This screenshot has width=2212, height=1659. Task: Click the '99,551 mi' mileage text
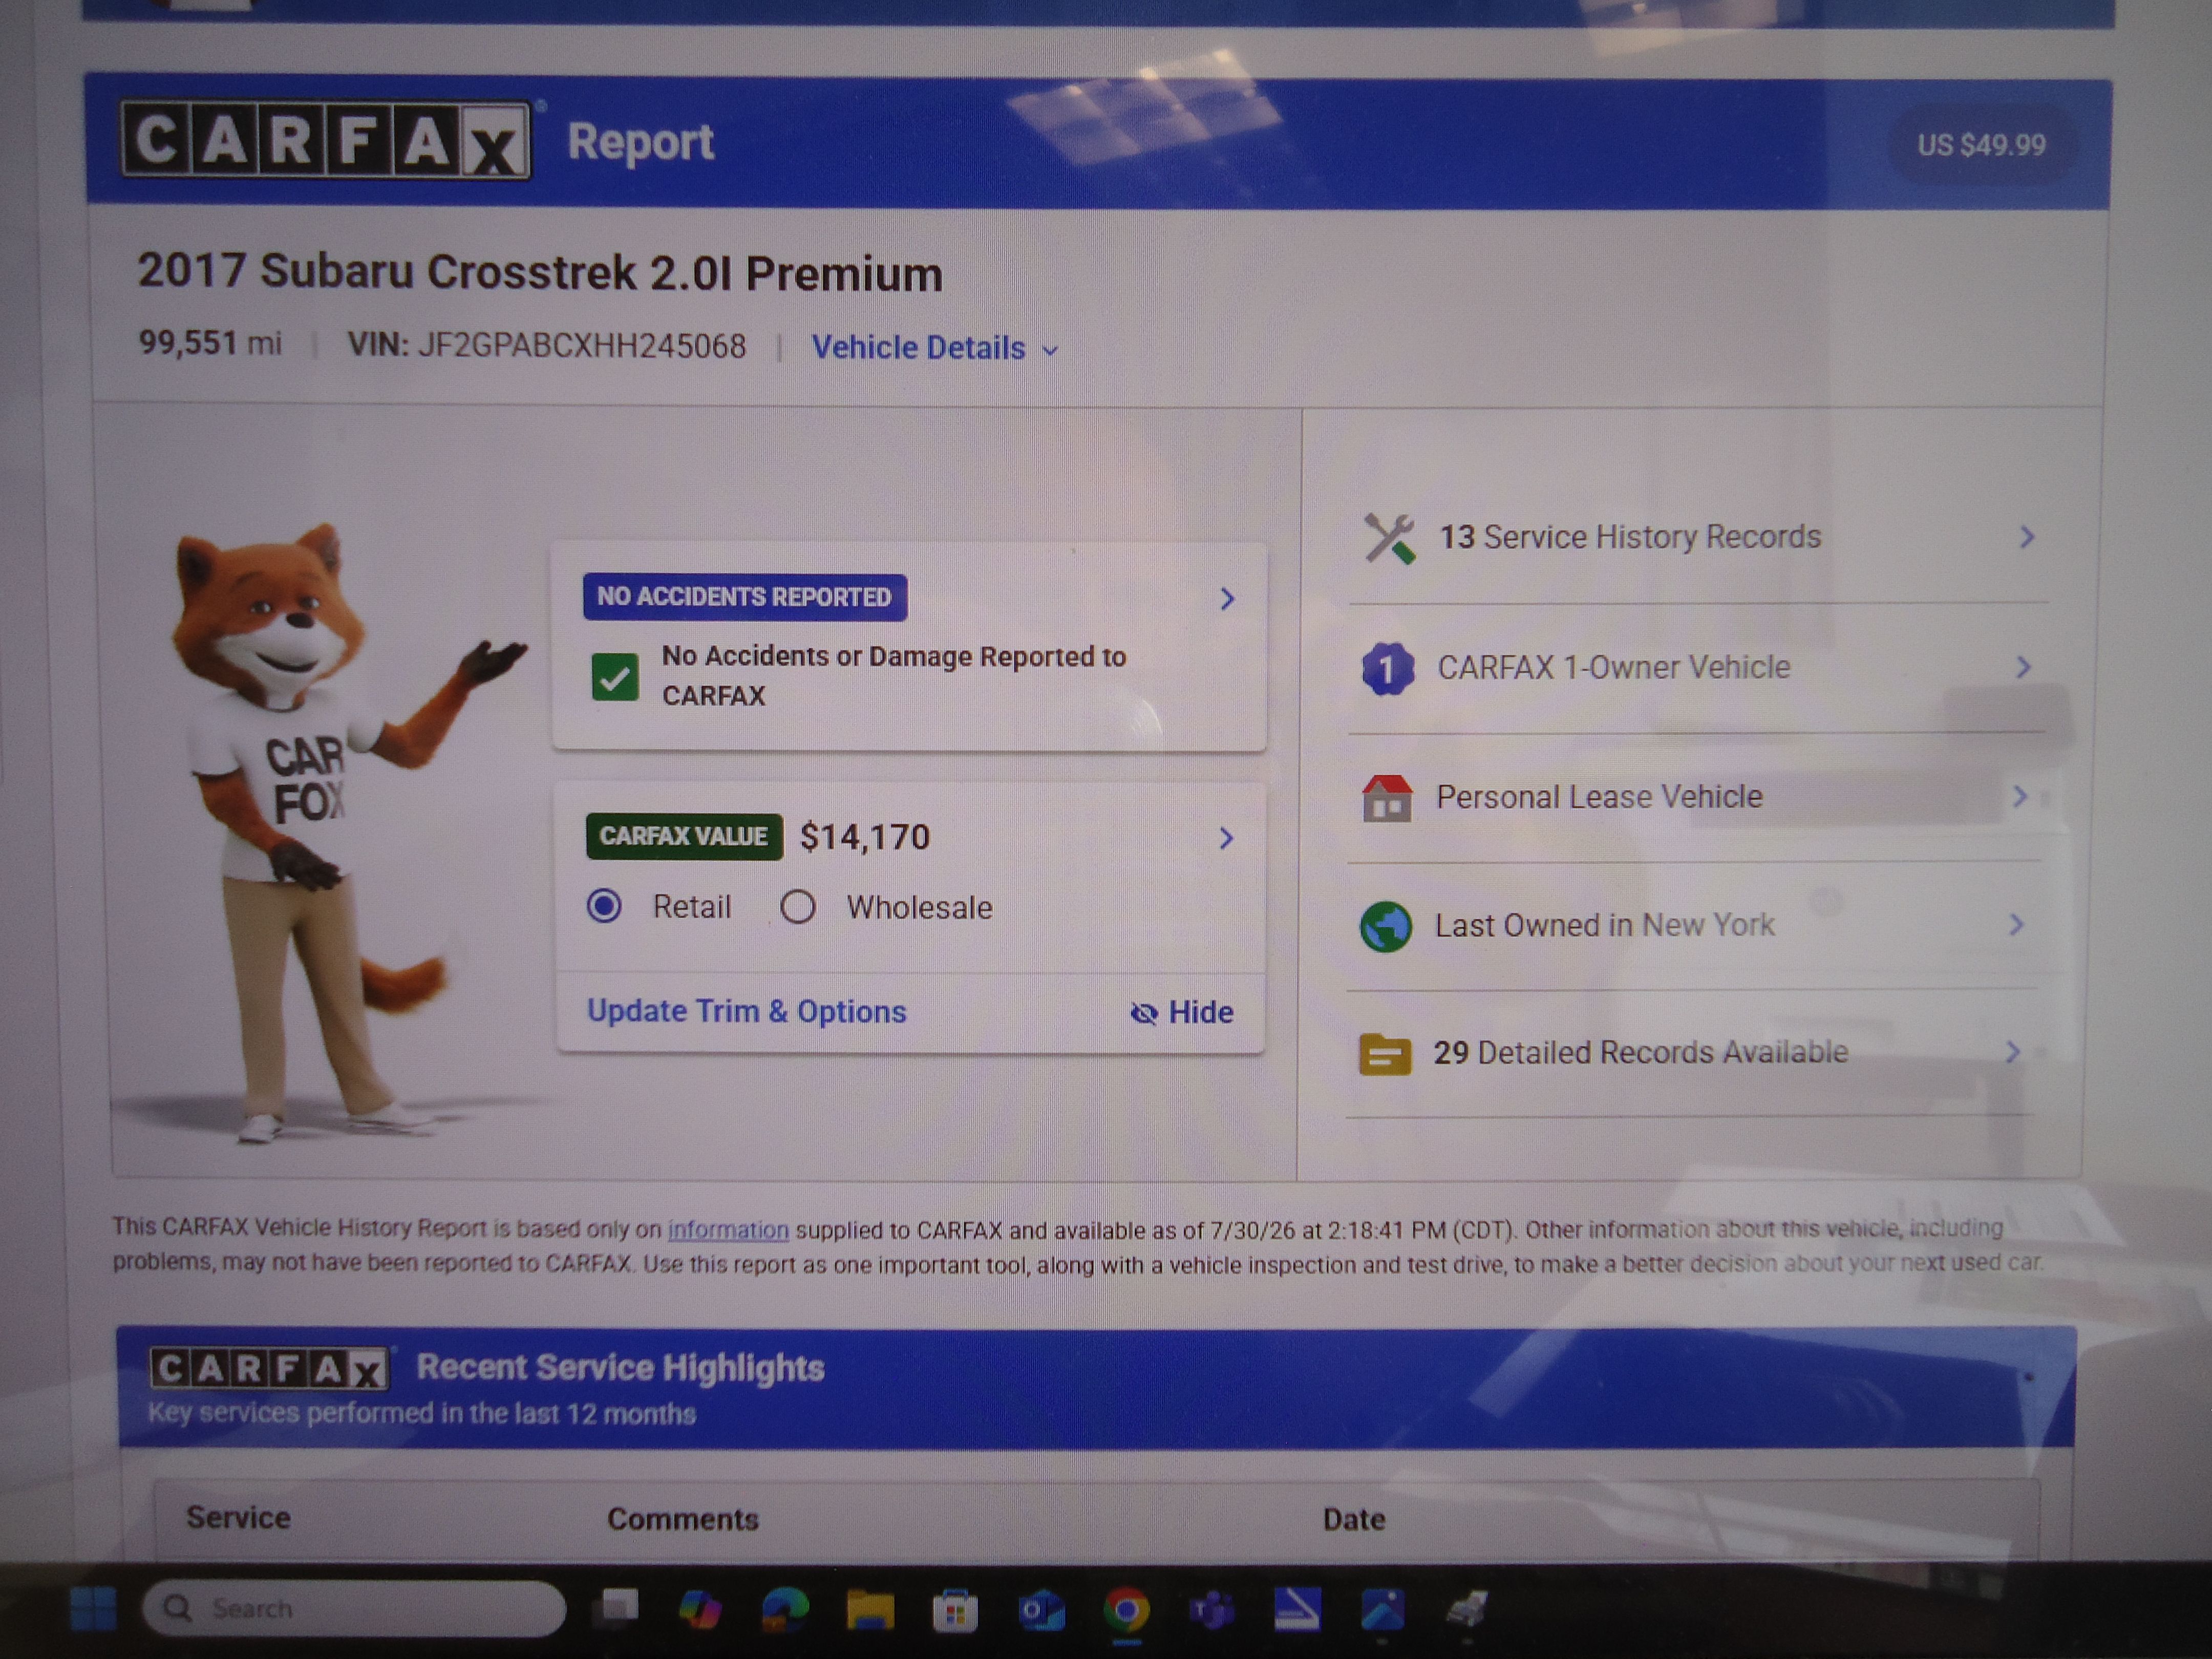210,343
